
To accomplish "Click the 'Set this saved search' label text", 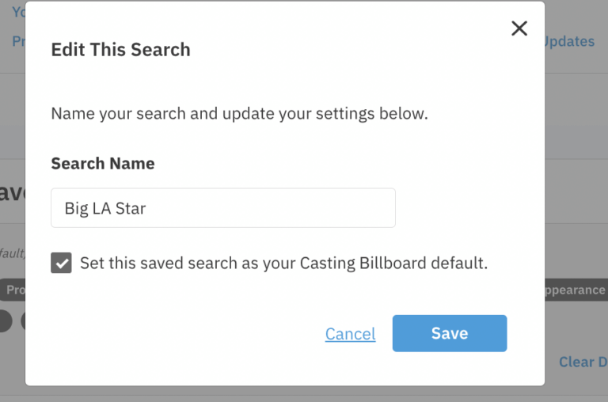I will (x=284, y=264).
